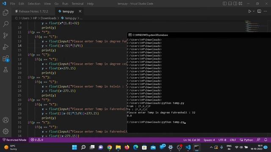This screenshot has height=152, width=271.
Task: Click the code minimap preview
Action: (x=257, y=26)
